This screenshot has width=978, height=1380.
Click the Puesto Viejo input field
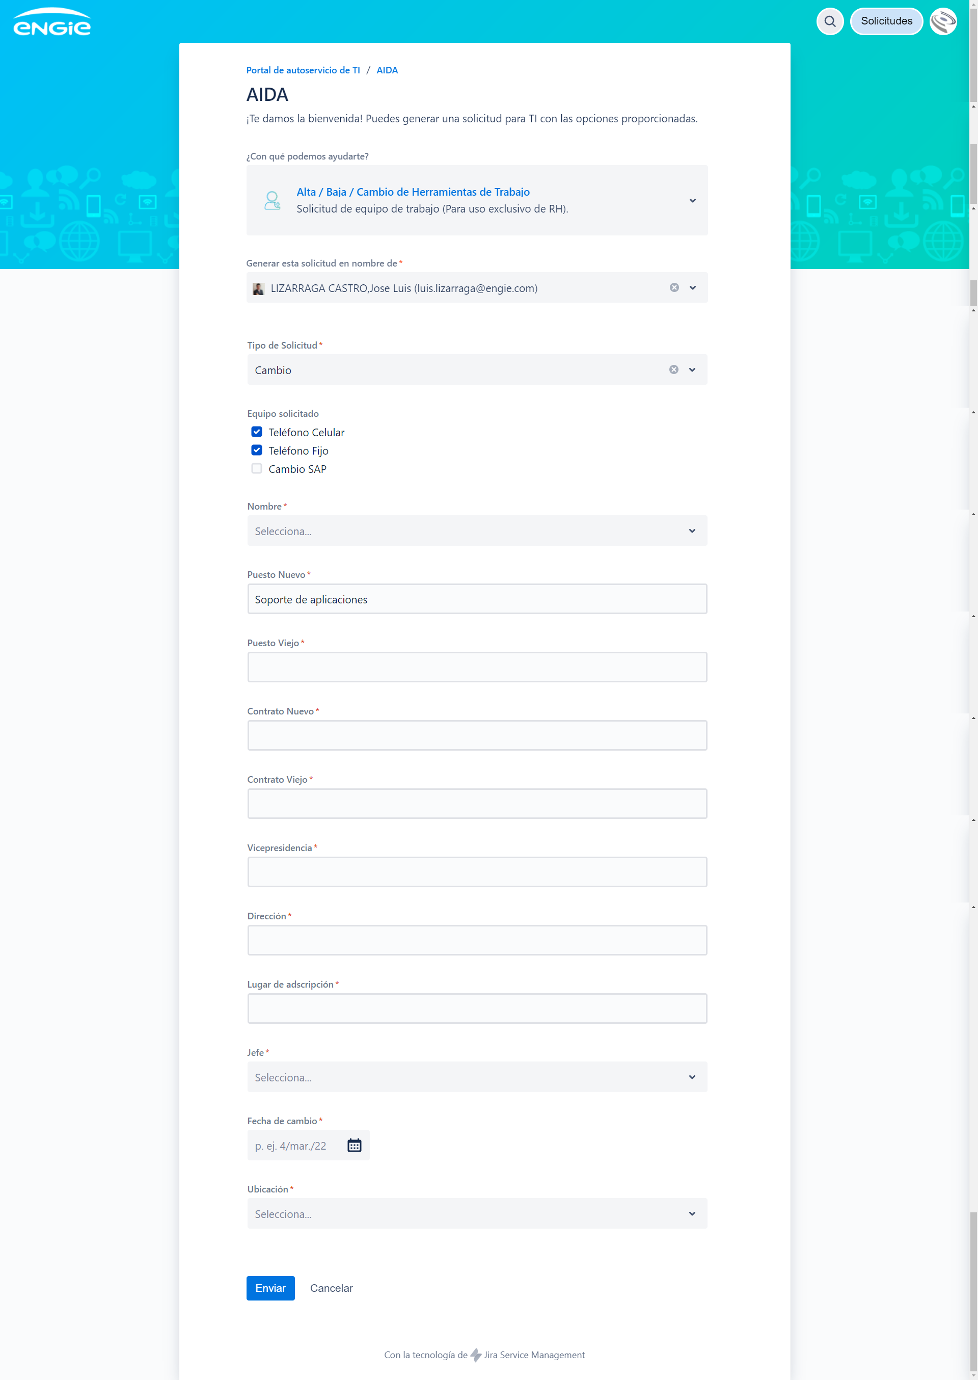point(476,667)
